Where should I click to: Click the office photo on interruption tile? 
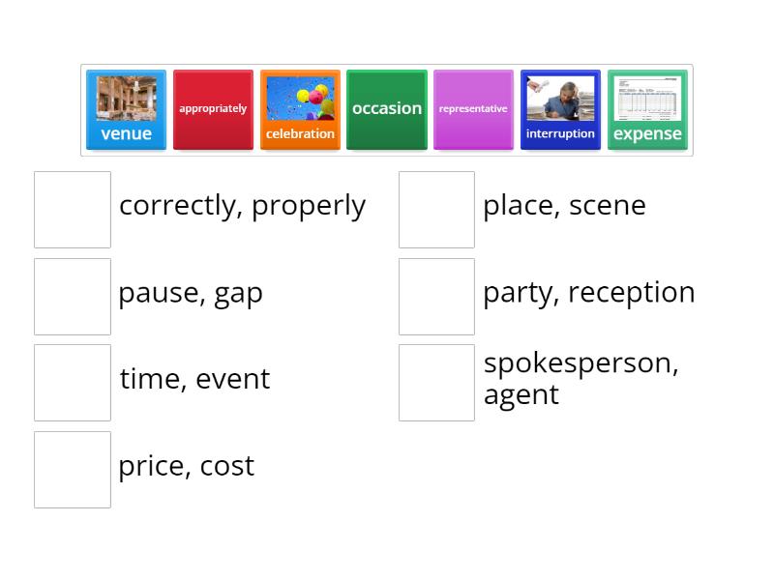560,99
